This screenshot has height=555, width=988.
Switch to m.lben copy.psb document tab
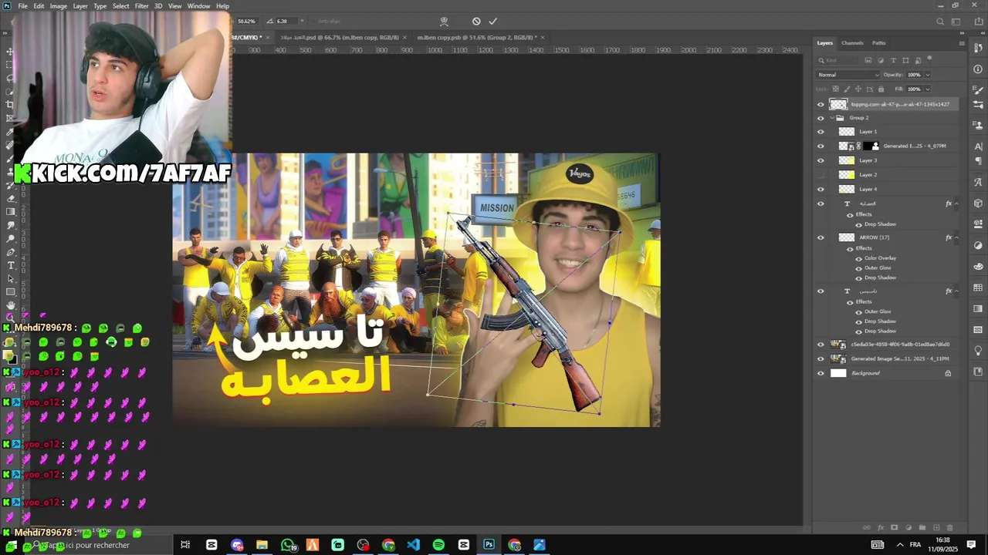coord(475,37)
